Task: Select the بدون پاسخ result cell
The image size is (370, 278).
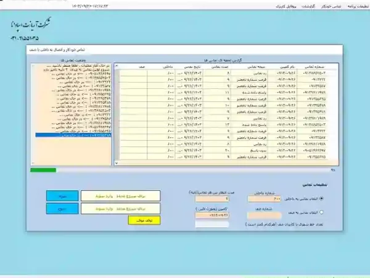Action: (249, 150)
